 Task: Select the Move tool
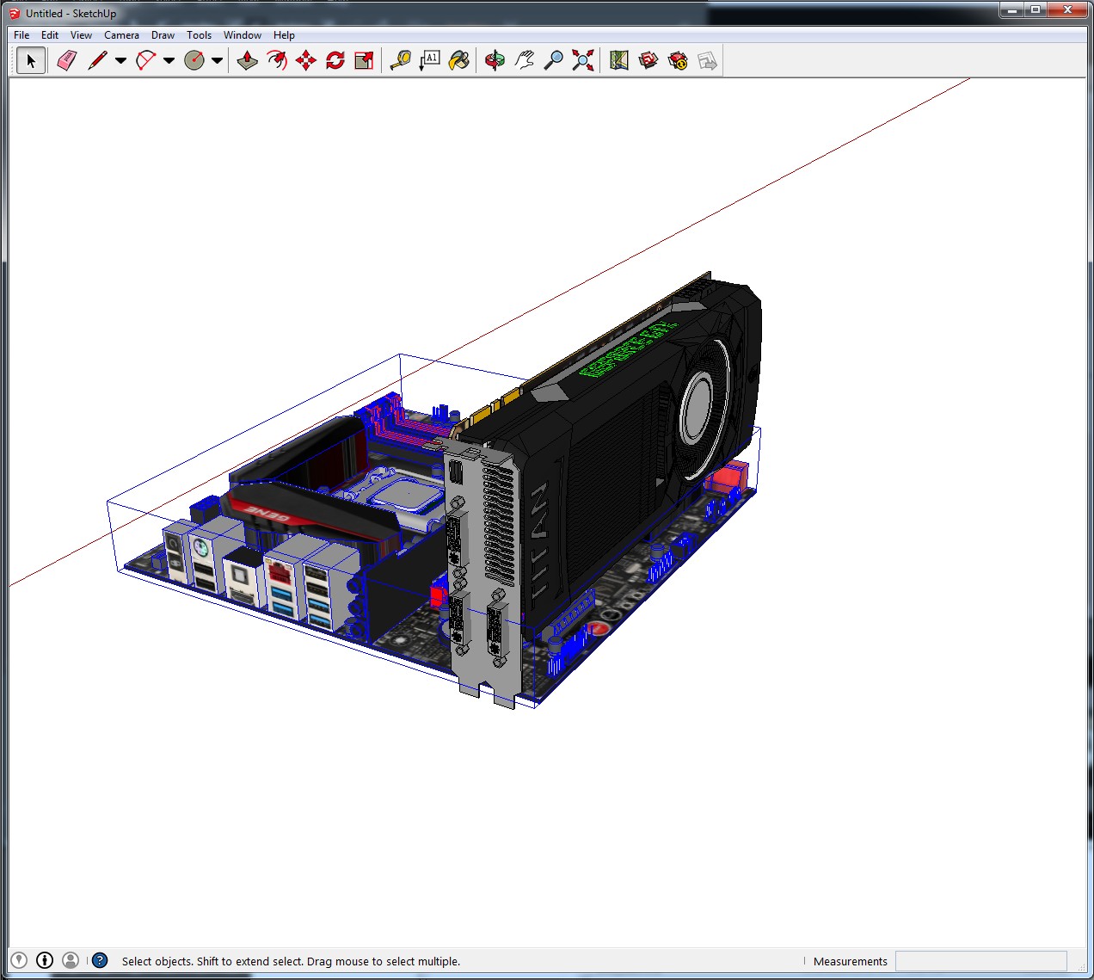point(305,60)
